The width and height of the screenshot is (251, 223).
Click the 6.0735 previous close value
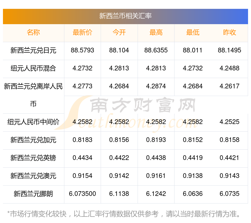click(229, 194)
